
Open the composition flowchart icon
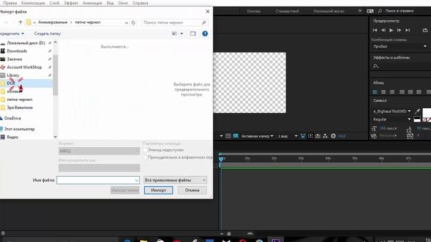pyautogui.click(x=325, y=136)
